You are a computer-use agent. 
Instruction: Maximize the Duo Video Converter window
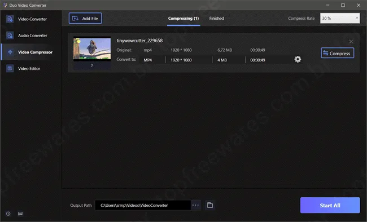pos(343,5)
